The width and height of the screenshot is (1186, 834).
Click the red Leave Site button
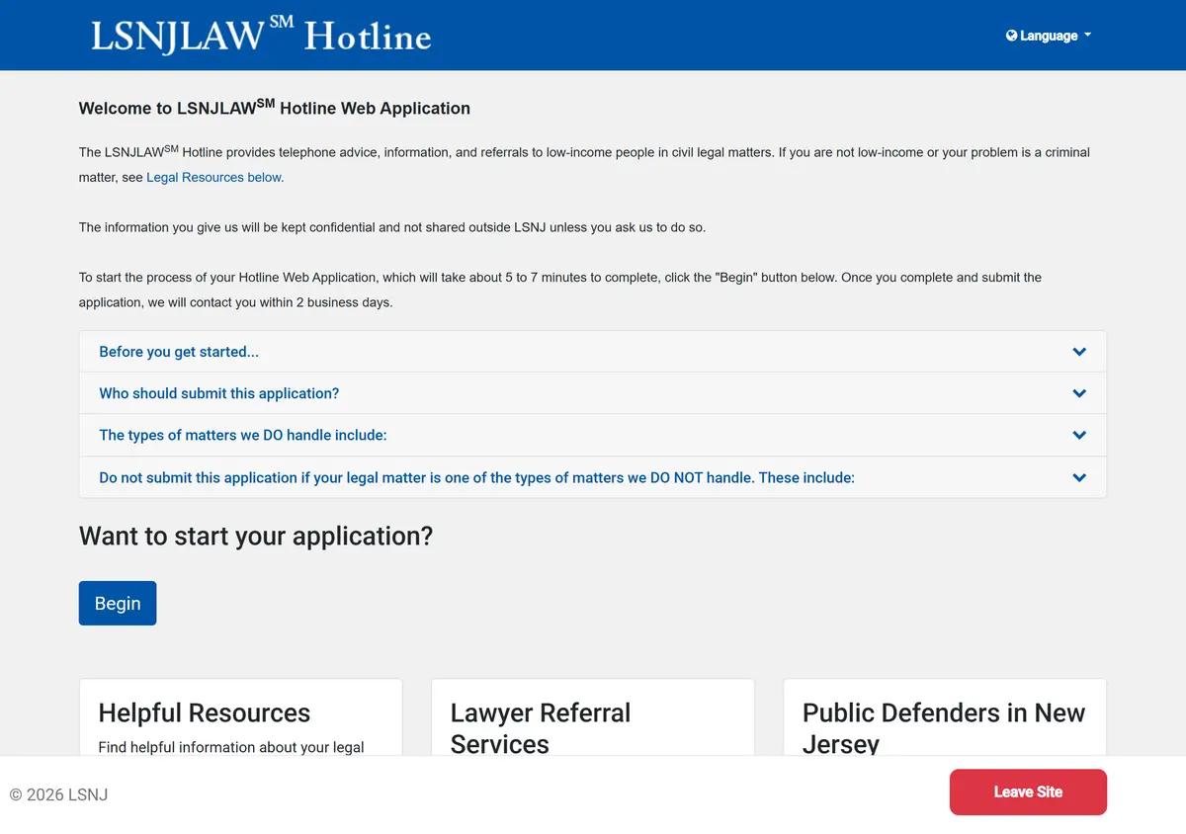[x=1028, y=792]
